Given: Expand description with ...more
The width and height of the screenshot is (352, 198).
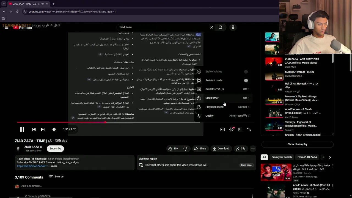Looking at the screenshot, I should [x=53, y=166].
